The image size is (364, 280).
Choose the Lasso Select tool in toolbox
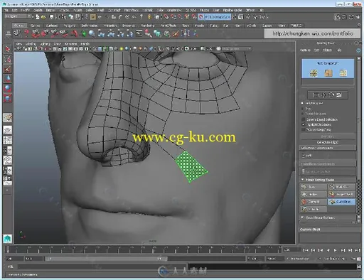pos(7,59)
